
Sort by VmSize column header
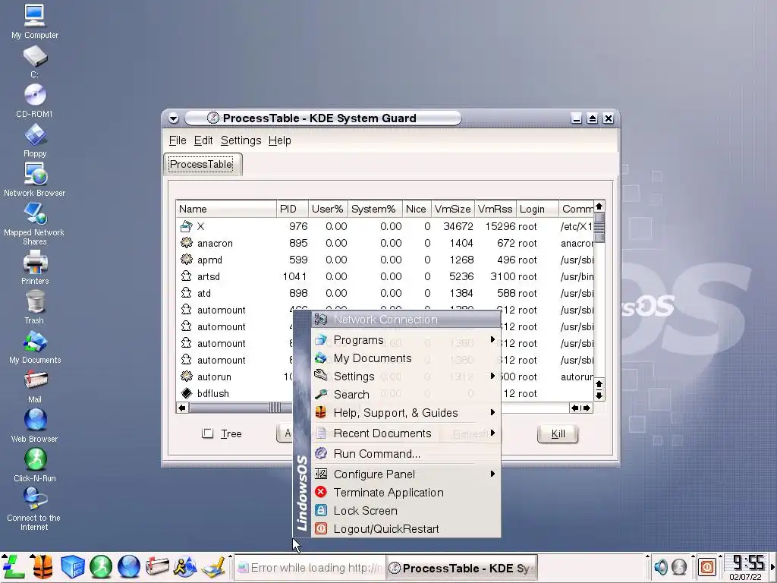pyautogui.click(x=453, y=210)
